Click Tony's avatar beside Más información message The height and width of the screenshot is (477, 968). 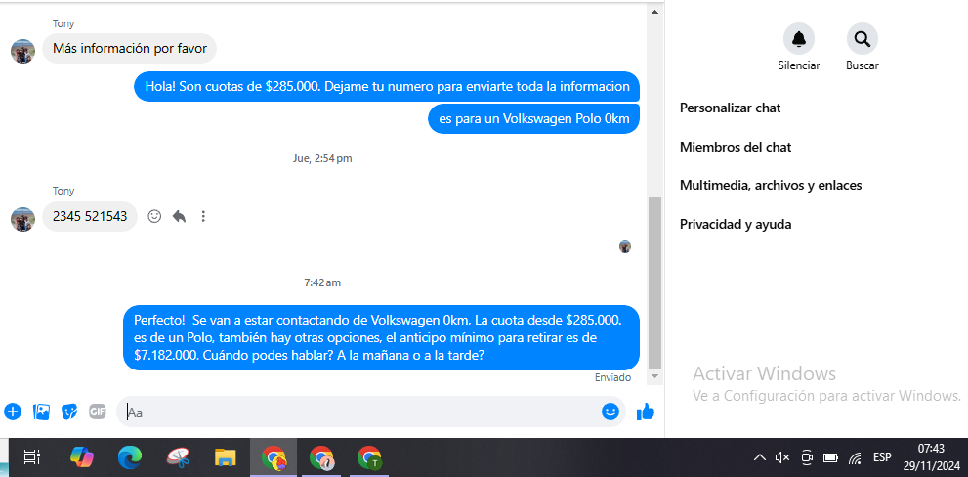point(22,51)
